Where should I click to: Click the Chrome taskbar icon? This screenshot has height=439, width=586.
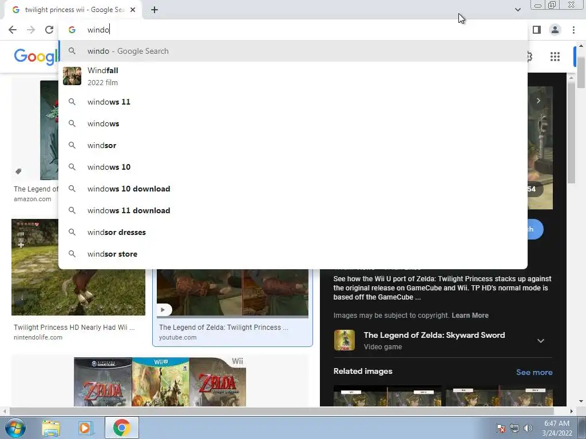tap(122, 428)
